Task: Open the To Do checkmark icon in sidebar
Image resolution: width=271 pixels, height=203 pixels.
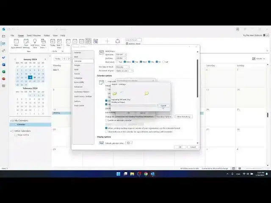Action: pos(4,58)
